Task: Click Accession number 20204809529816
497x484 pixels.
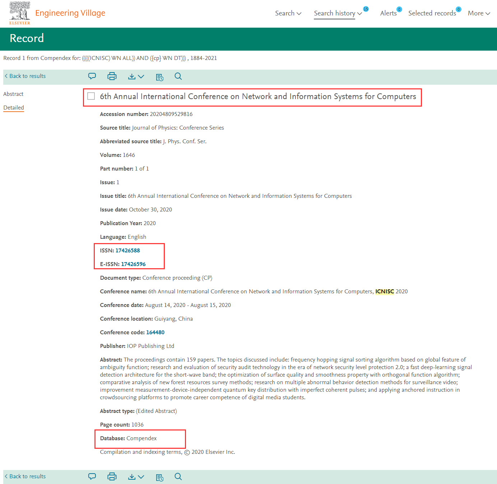Action: pyautogui.click(x=146, y=114)
